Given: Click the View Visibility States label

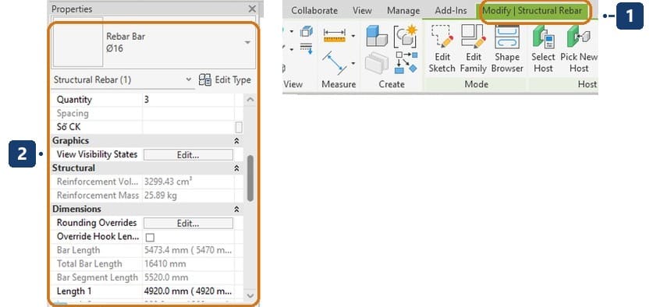Looking at the screenshot, I should (x=97, y=154).
